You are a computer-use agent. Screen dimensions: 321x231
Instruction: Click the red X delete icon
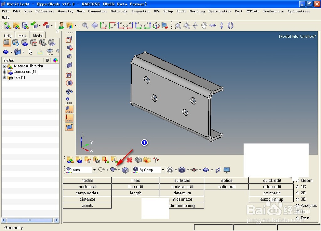click(x=129, y=160)
